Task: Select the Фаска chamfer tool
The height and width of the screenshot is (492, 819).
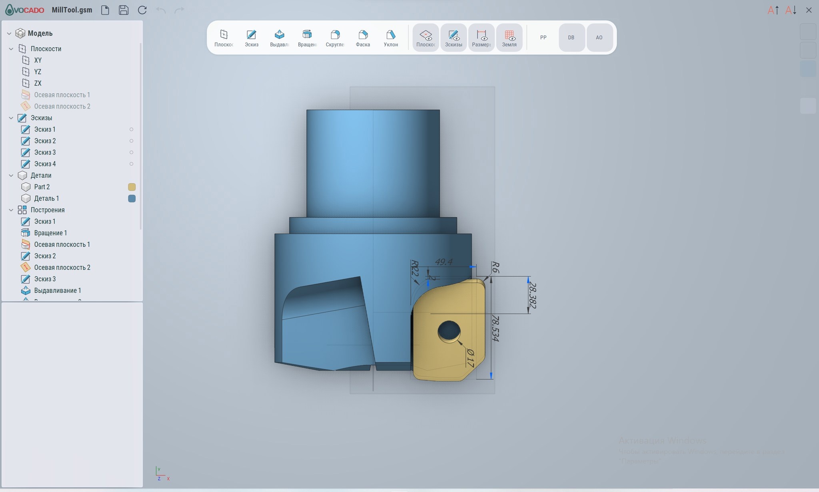Action: tap(363, 38)
